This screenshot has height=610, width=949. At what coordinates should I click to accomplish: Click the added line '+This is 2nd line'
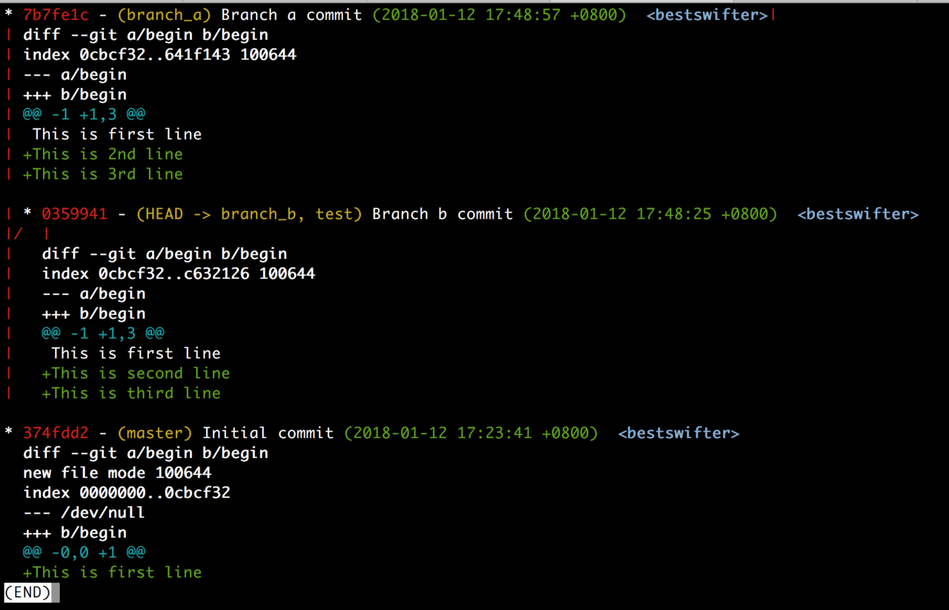coord(103,154)
